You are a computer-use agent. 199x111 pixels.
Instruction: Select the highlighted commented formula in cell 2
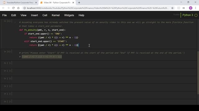(x=42, y=57)
